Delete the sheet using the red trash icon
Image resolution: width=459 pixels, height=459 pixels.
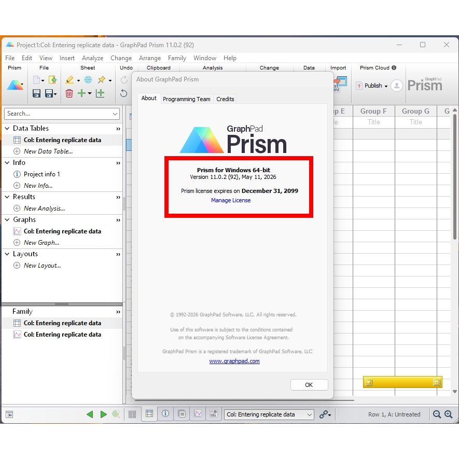point(69,93)
